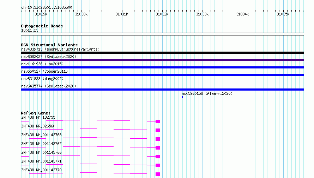
Task: Open the nsv6582027 (Sedlazeck2020) variant label
Action: tap(49, 57)
